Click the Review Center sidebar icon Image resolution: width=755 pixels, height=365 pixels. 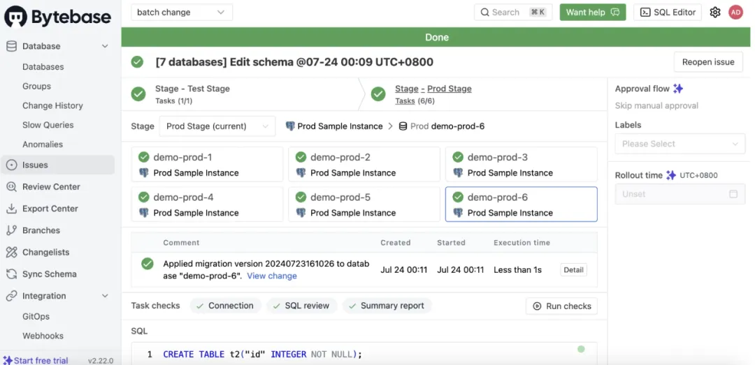point(11,187)
